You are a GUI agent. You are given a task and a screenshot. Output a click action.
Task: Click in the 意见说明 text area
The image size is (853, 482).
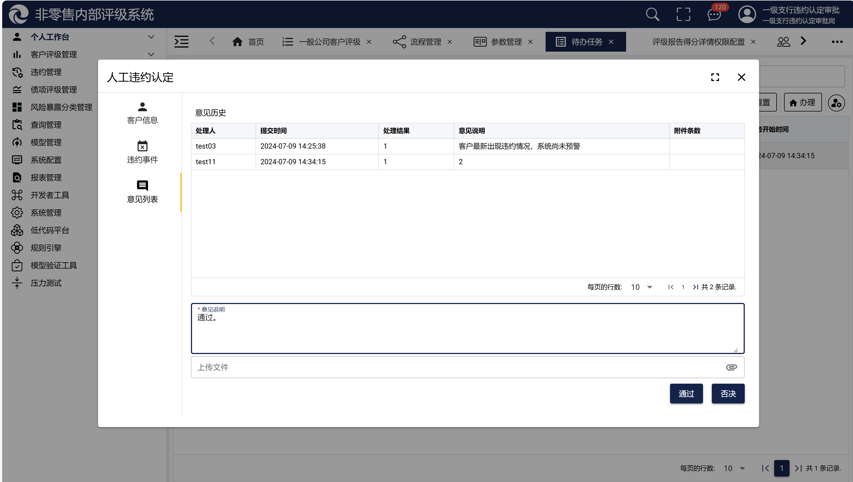(467, 331)
